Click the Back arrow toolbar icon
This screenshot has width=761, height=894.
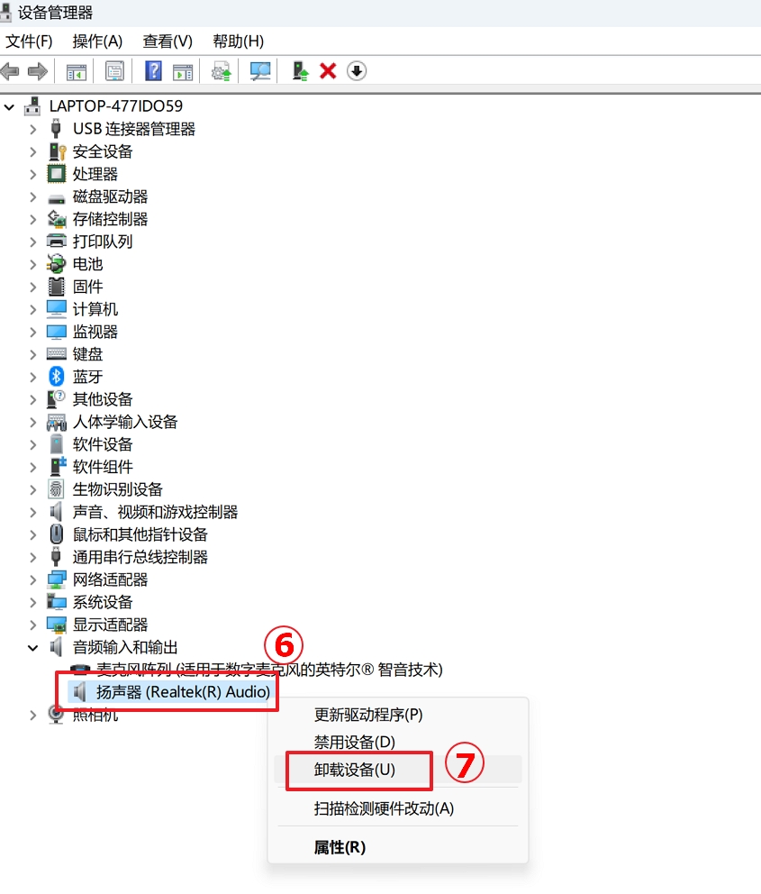click(10, 71)
